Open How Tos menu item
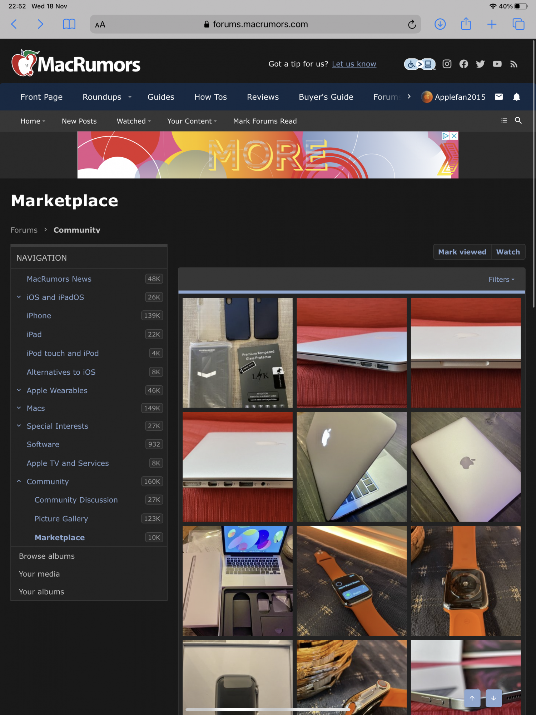The width and height of the screenshot is (536, 715). (x=210, y=97)
